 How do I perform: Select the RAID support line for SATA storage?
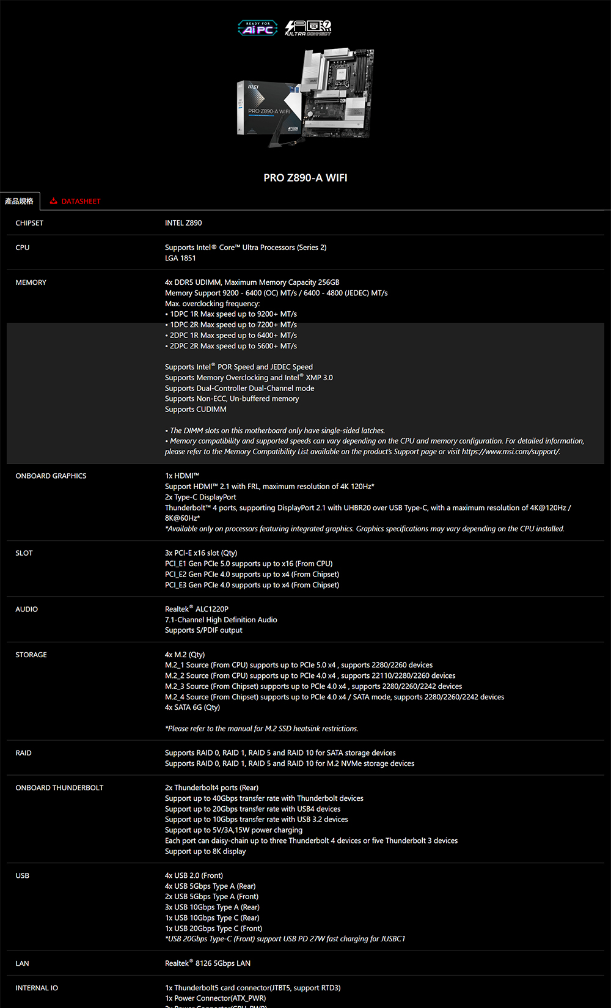click(280, 753)
